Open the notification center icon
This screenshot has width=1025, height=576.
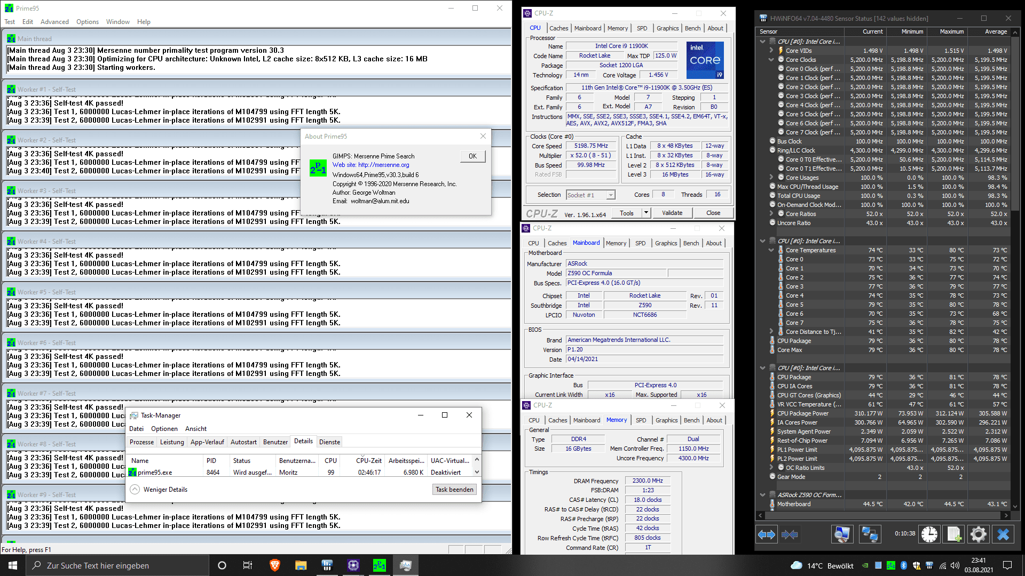[1007, 565]
